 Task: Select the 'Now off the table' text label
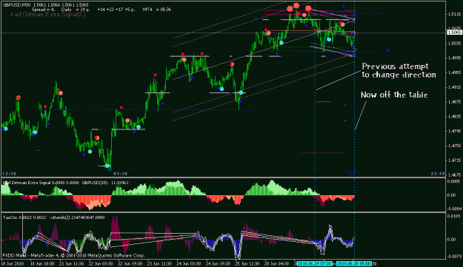(x=394, y=95)
